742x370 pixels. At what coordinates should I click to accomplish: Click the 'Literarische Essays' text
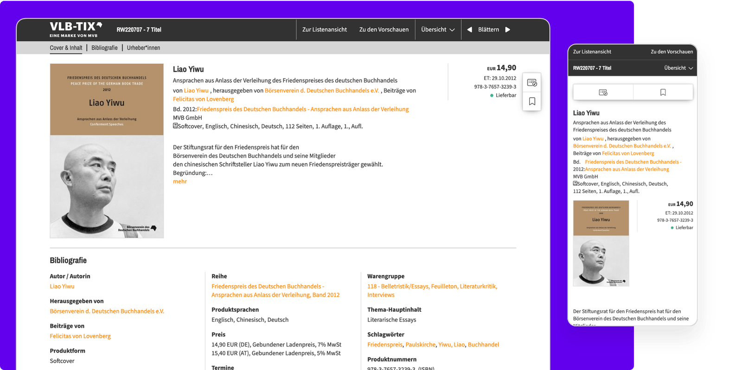pyautogui.click(x=391, y=320)
